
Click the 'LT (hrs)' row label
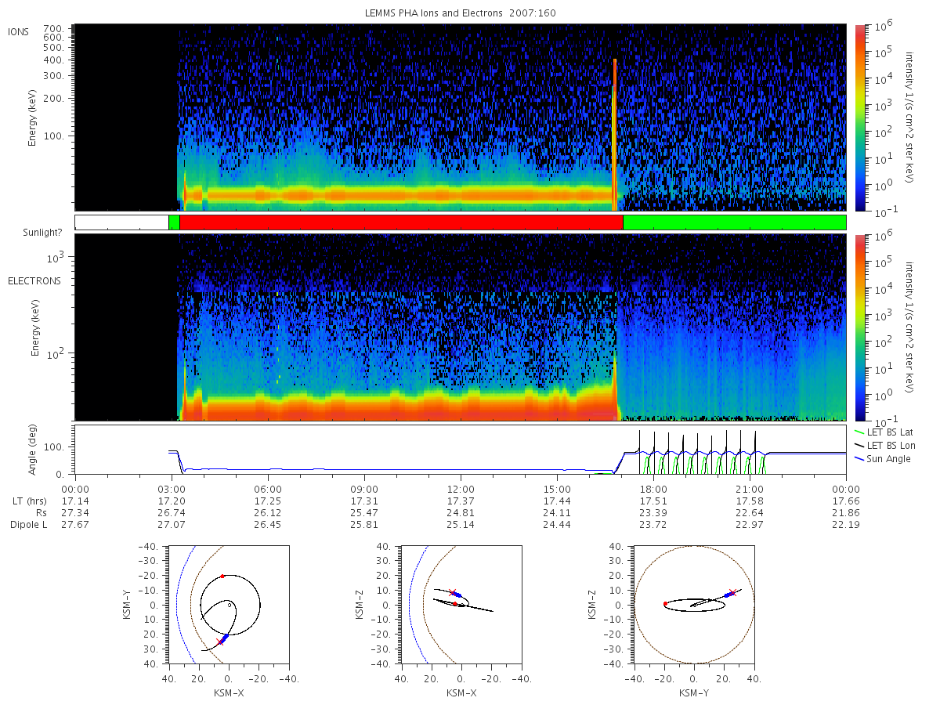pos(28,500)
